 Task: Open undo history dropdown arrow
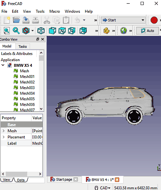click(x=84, y=20)
